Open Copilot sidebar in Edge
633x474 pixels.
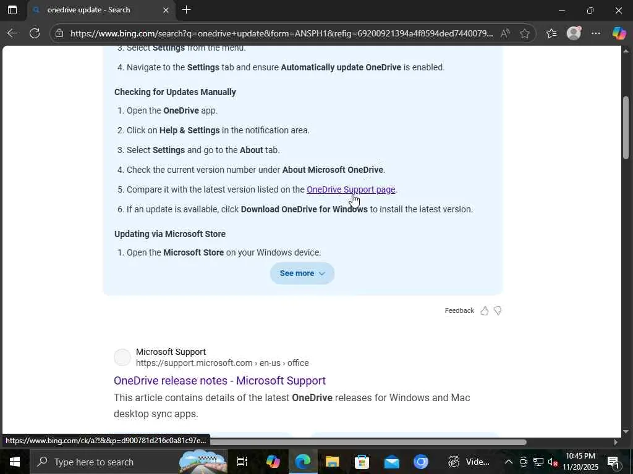(x=619, y=33)
